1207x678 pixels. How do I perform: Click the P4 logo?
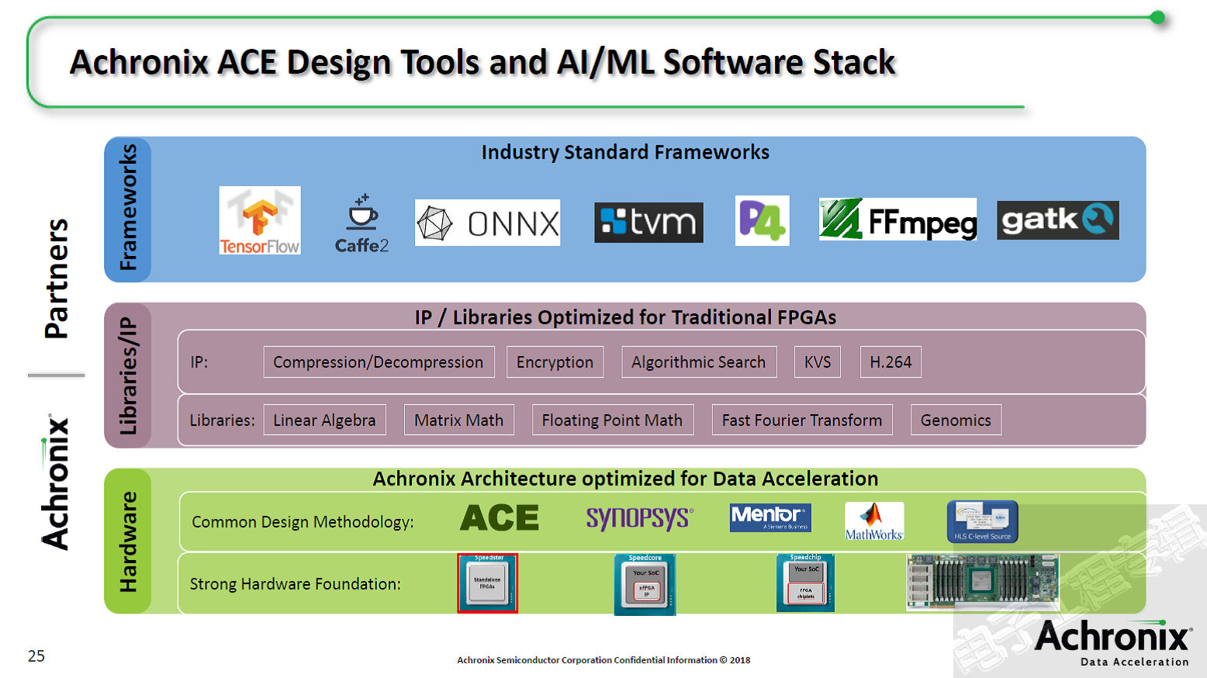tap(762, 220)
